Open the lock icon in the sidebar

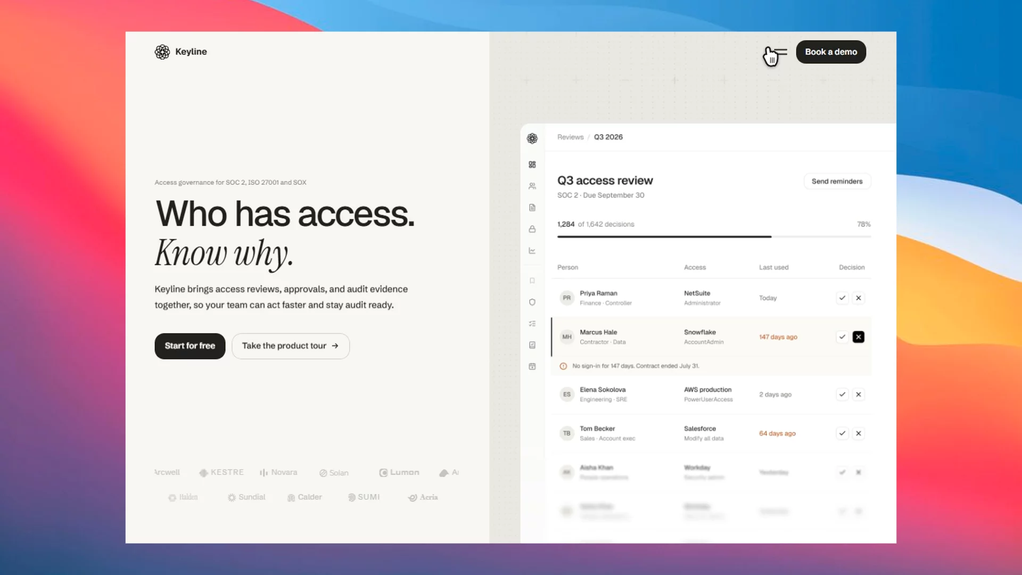[x=532, y=229]
